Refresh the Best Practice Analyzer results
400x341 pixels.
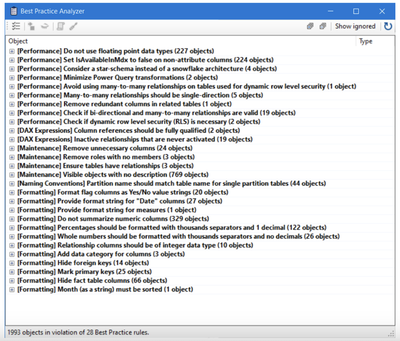(x=388, y=26)
